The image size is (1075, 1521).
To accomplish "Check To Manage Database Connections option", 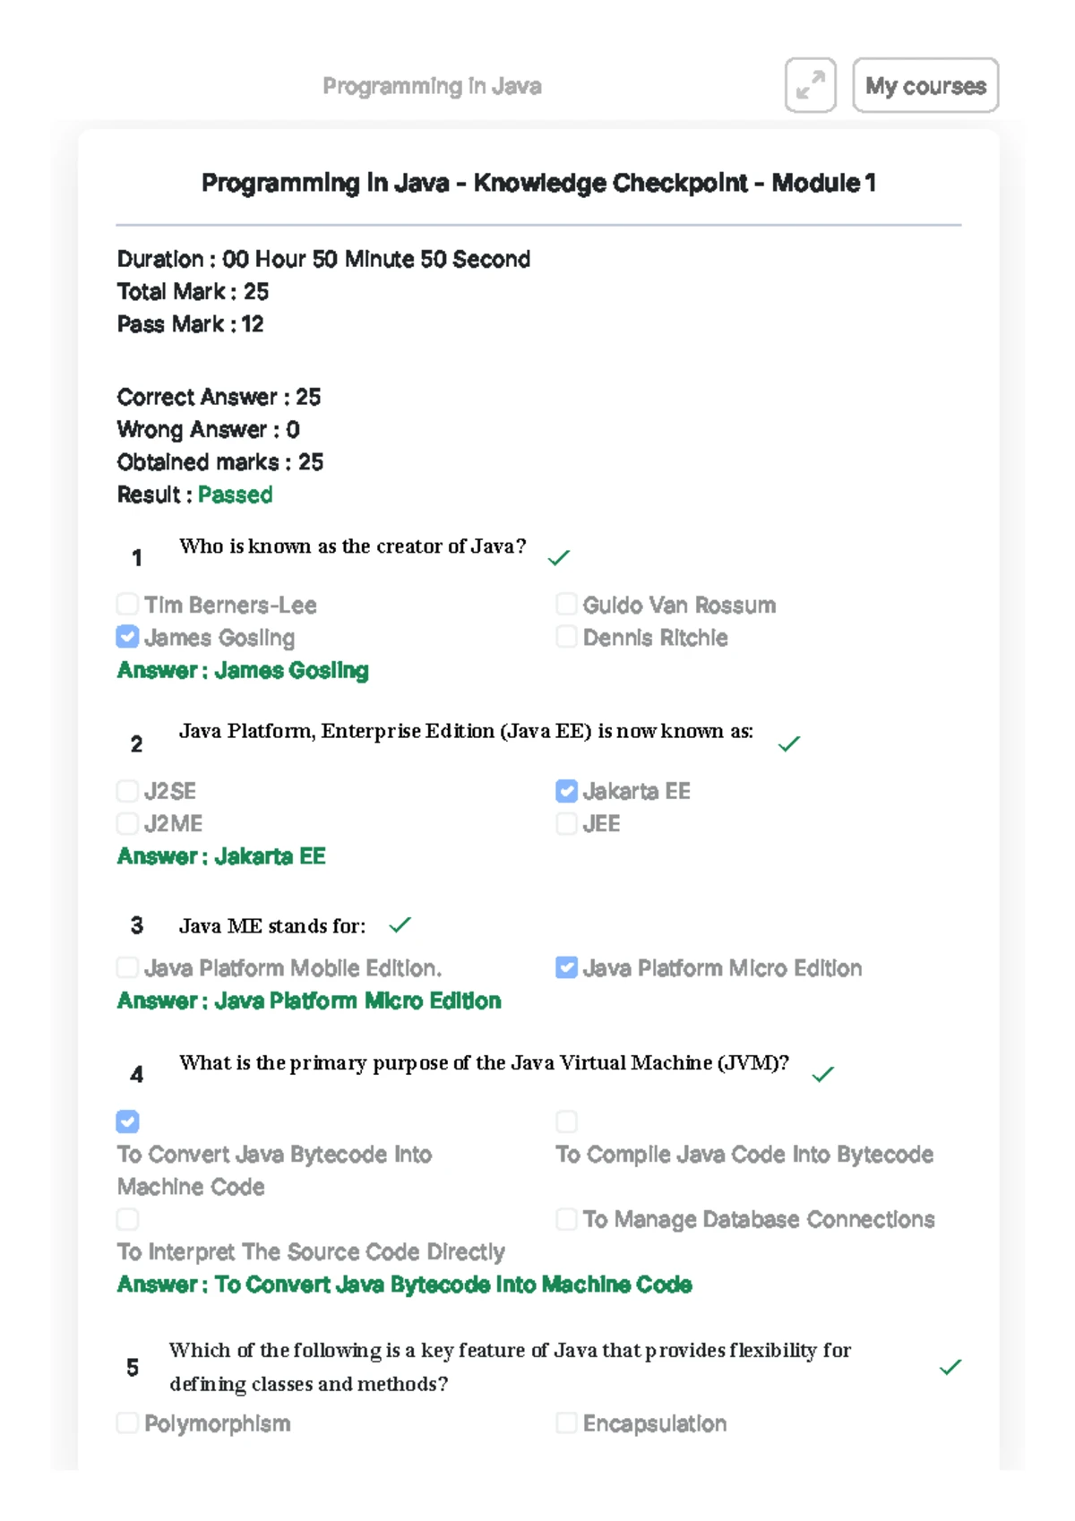I will coord(566,1219).
